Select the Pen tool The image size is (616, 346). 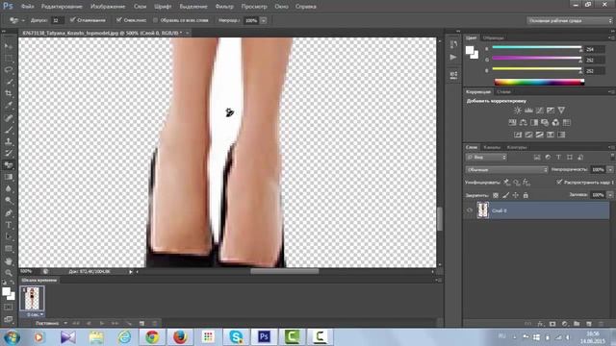[9, 213]
